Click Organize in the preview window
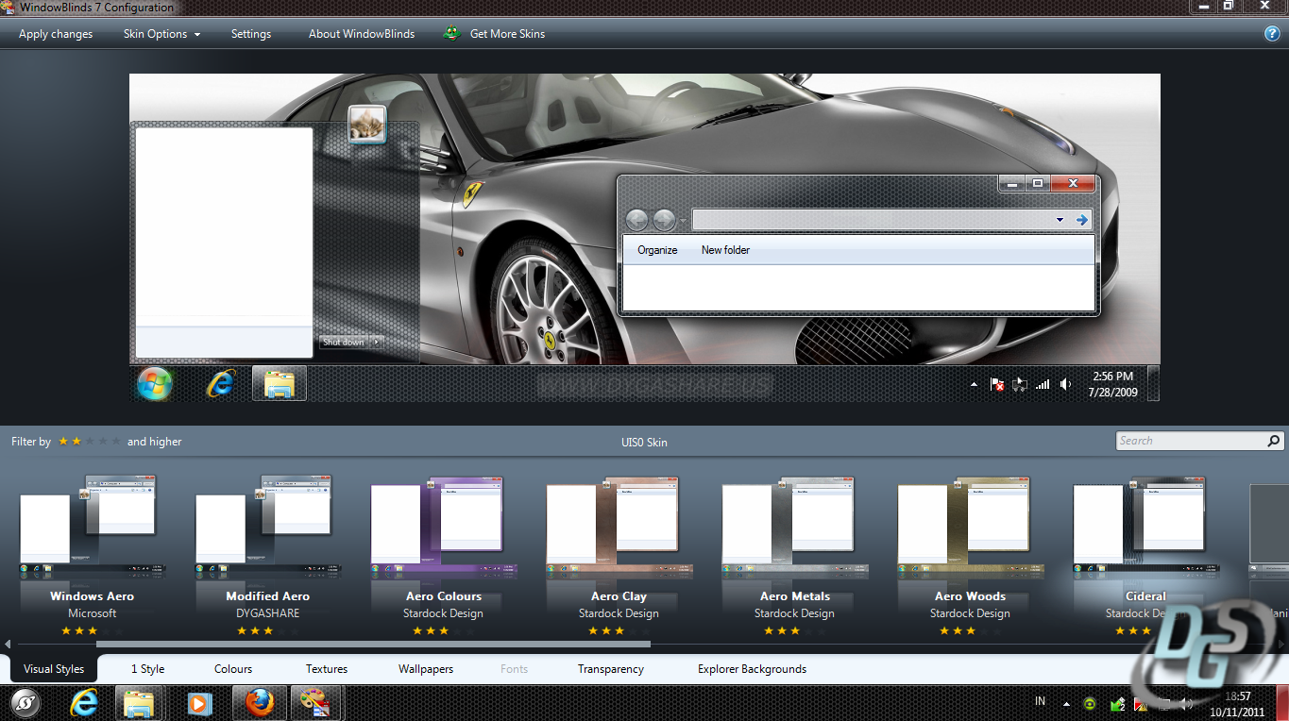The image size is (1289, 721). [x=657, y=250]
